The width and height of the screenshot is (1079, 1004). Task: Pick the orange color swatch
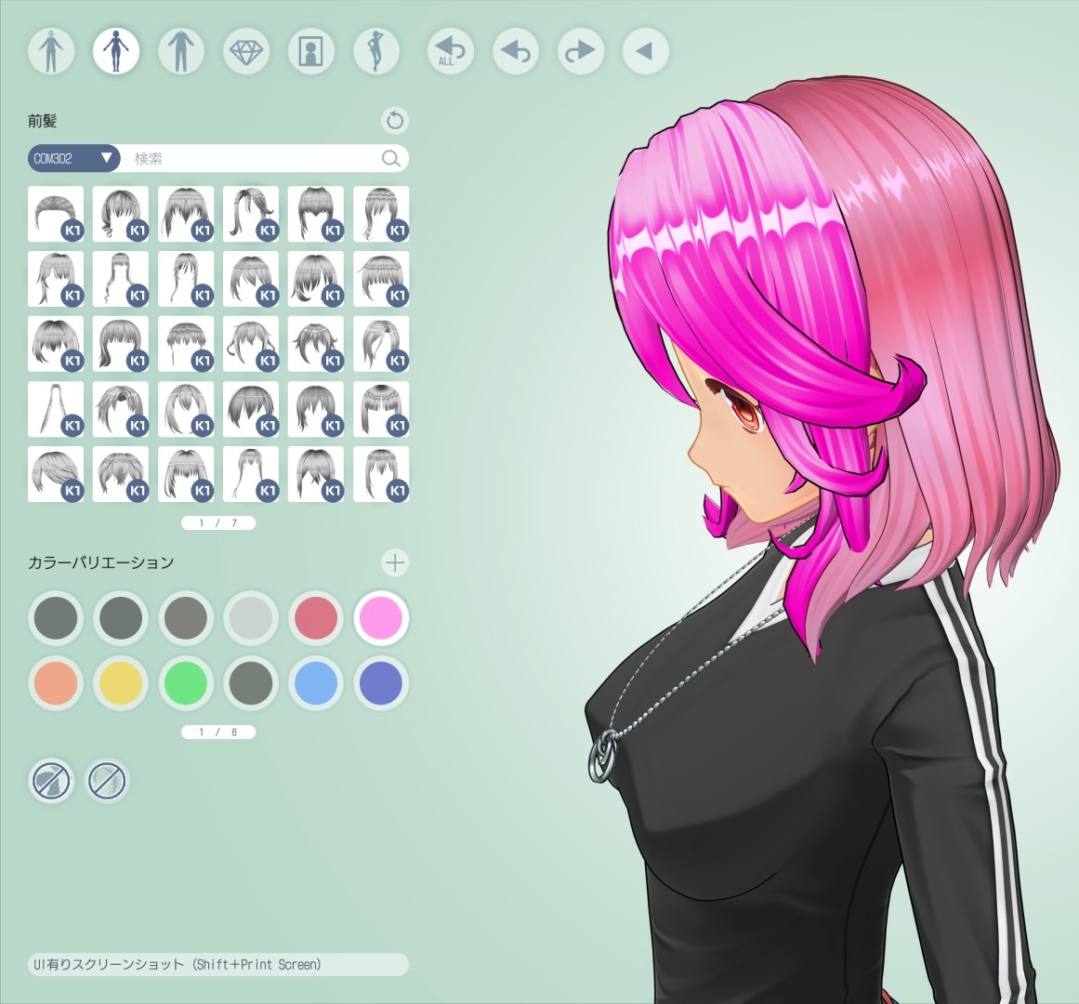click(x=56, y=683)
